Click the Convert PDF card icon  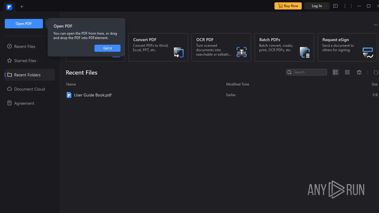[179, 52]
